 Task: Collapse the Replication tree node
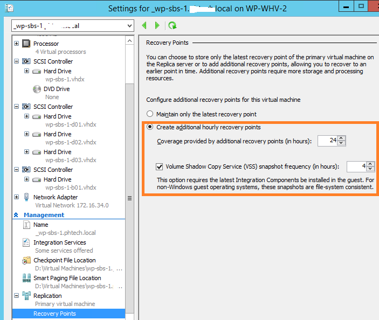pos(17,296)
